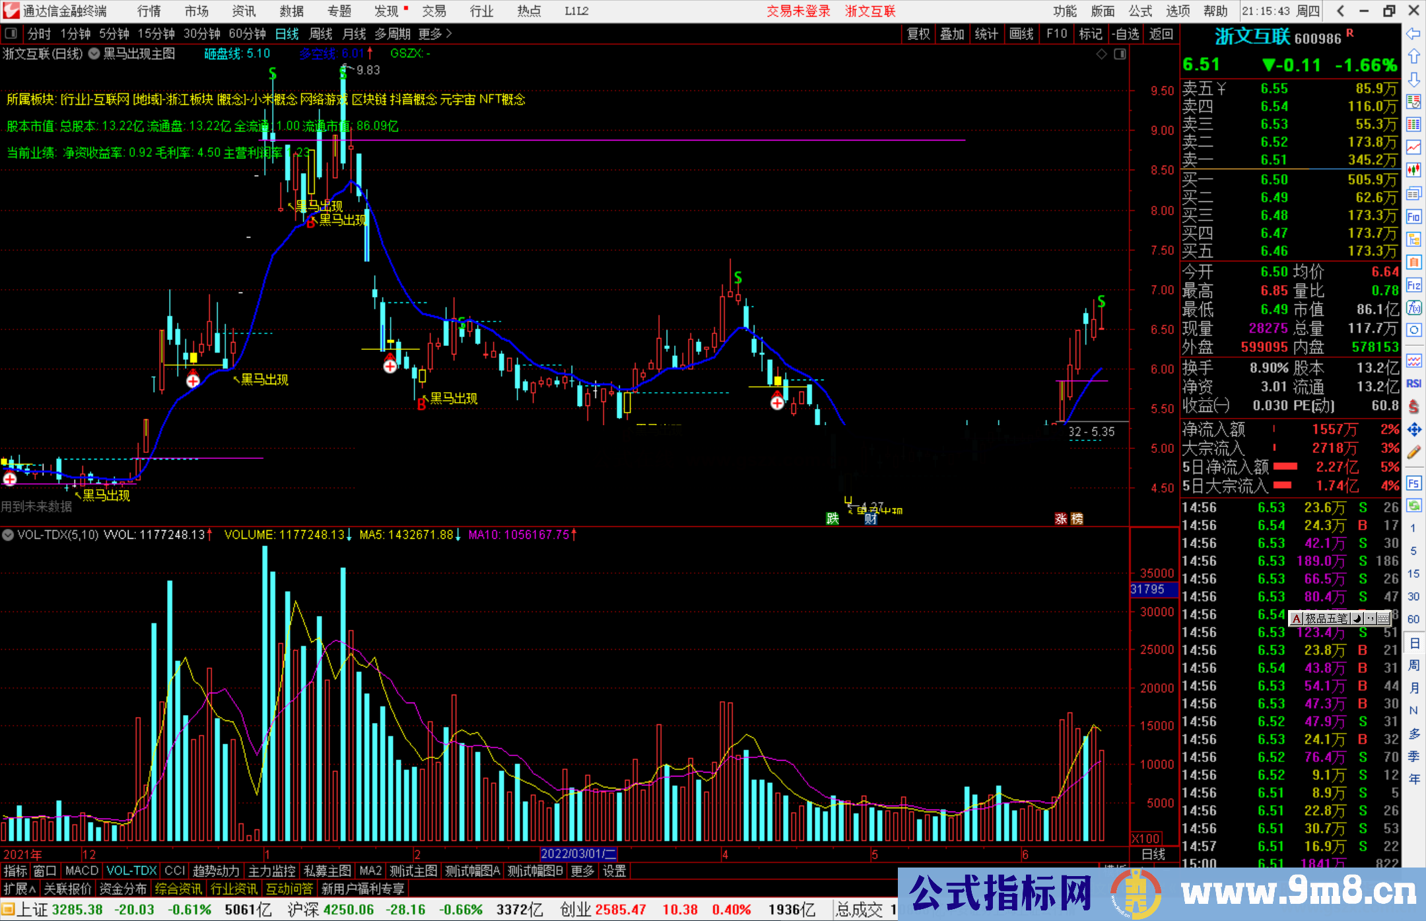This screenshot has width=1426, height=921.
Task: Click the green refresh sidebar icon
Action: tap(1413, 506)
